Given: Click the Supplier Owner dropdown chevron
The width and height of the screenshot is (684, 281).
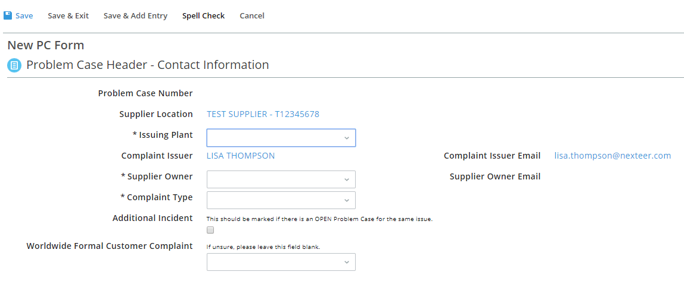Looking at the screenshot, I should 347,179.
